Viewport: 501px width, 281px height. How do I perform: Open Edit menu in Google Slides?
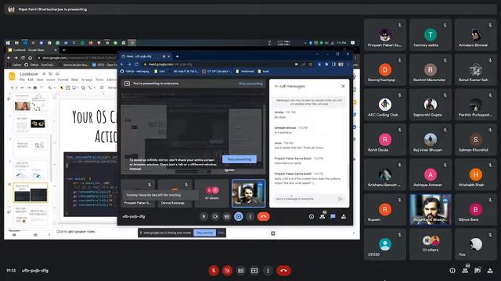[x=31, y=80]
